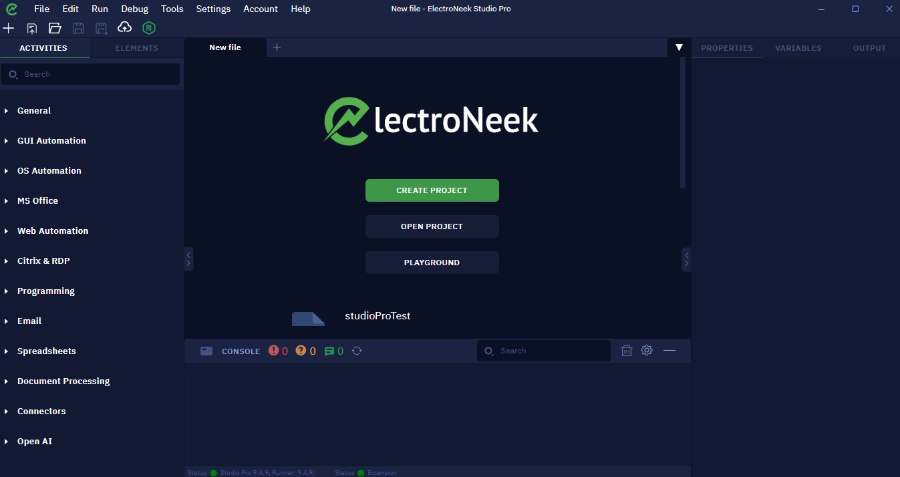Click the document with upward arrow toolbar icon
The image size is (900, 477).
coord(31,28)
